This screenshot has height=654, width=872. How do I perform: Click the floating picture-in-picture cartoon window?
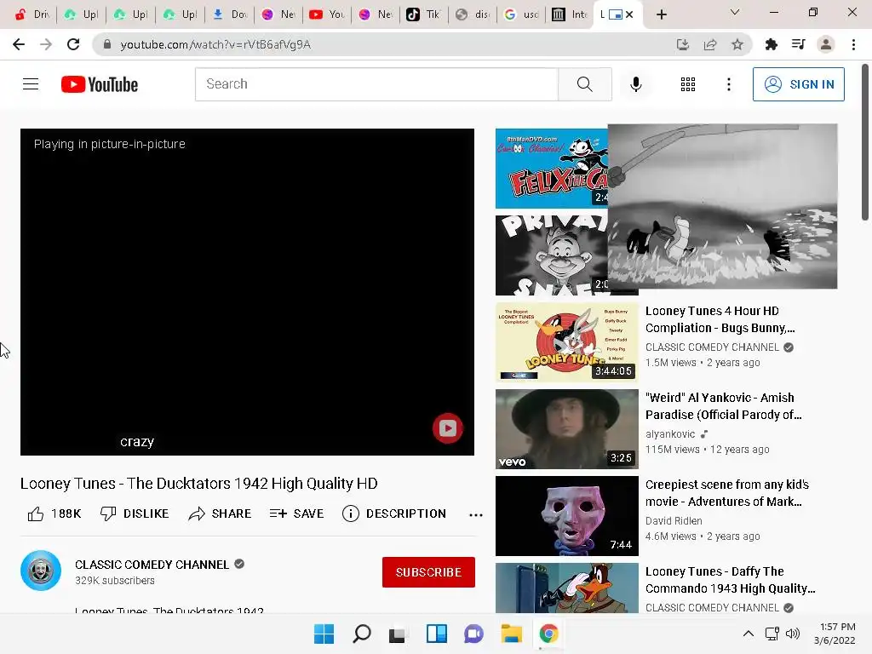coord(722,206)
